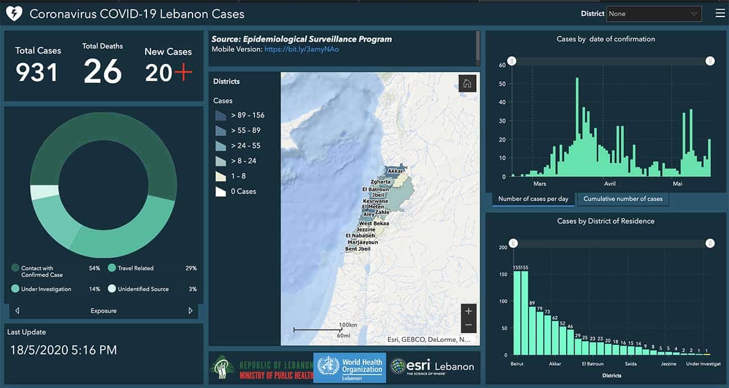Click the map home extent button
729x388 pixels.
coord(467,84)
